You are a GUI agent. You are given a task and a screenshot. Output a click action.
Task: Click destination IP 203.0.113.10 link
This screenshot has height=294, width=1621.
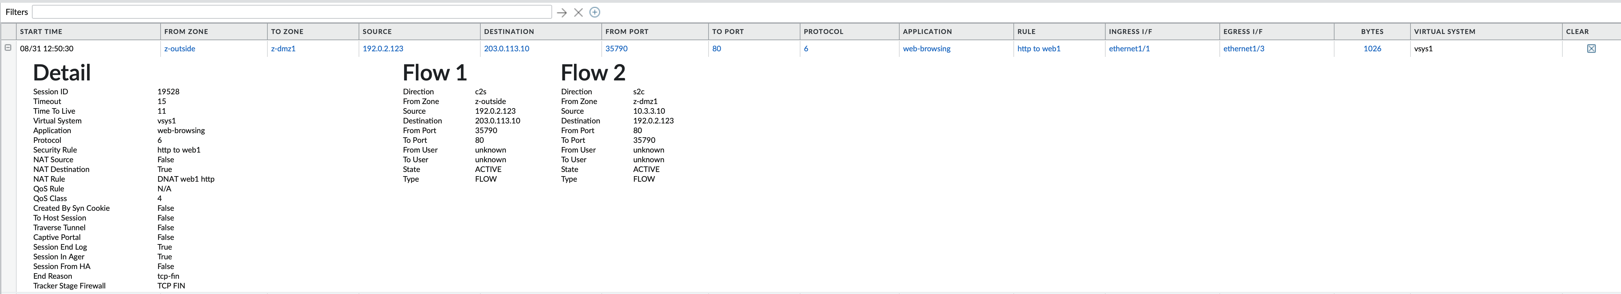(x=506, y=49)
